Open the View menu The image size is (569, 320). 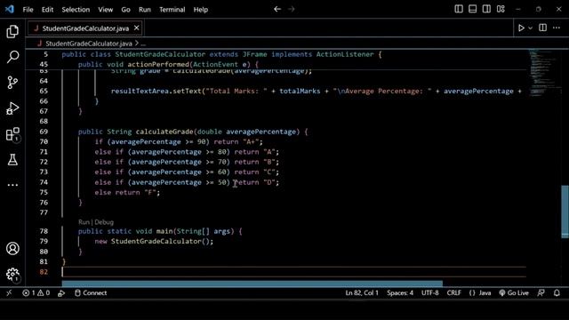click(x=105, y=10)
